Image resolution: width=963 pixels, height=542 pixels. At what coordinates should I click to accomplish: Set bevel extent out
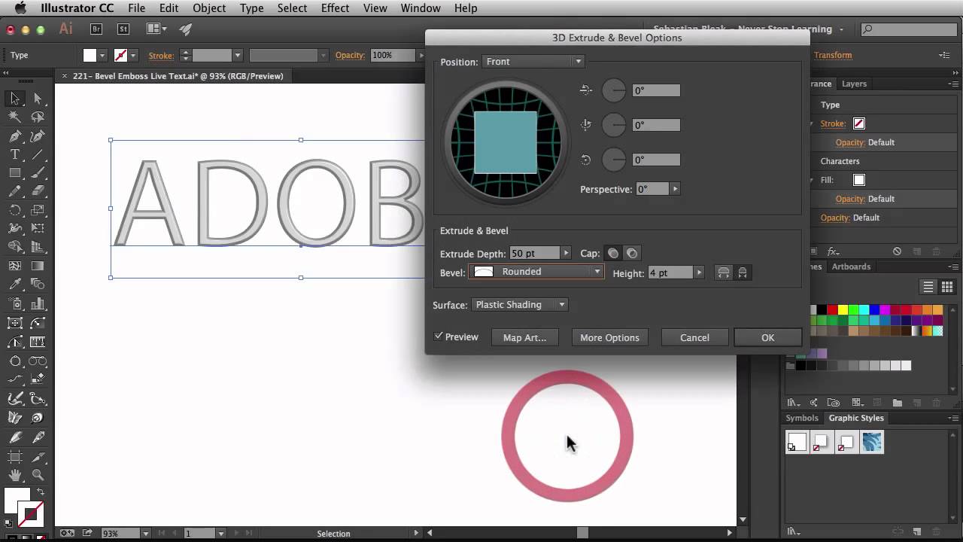click(x=724, y=273)
